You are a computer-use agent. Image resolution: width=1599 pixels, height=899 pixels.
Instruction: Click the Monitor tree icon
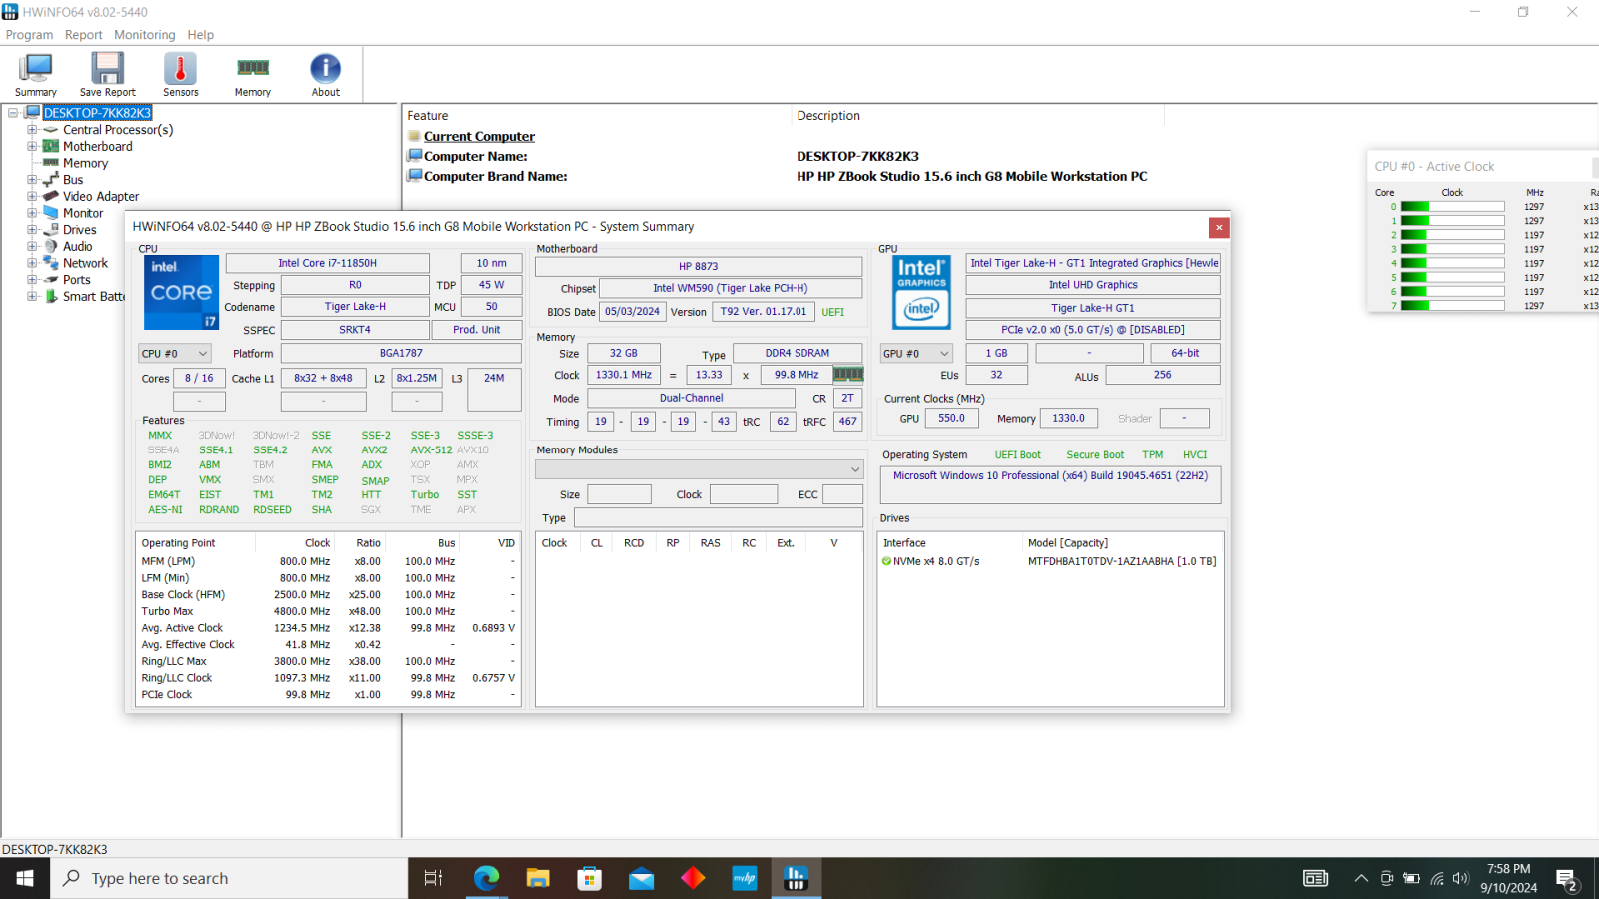tap(51, 213)
